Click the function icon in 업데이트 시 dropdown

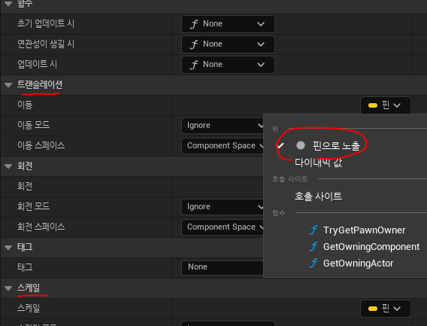point(194,65)
